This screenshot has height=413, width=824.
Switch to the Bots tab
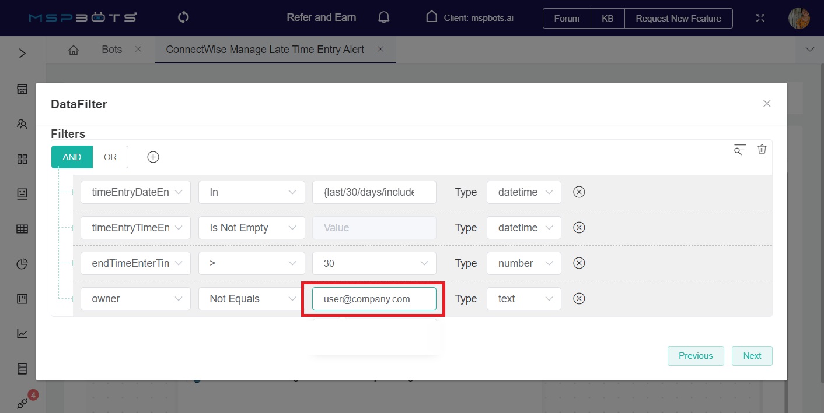(x=112, y=50)
